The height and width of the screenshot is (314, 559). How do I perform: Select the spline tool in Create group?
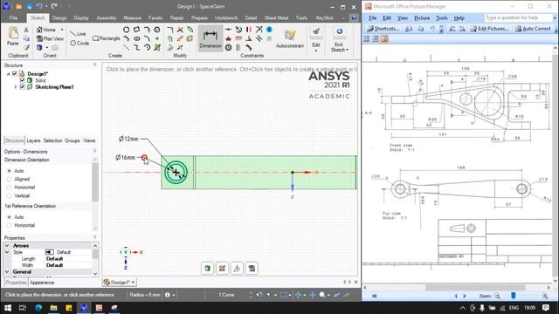pos(136,47)
